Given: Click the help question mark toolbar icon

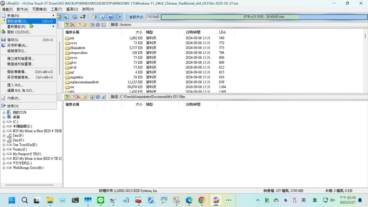Looking at the screenshot, I should pyautogui.click(x=110, y=17).
